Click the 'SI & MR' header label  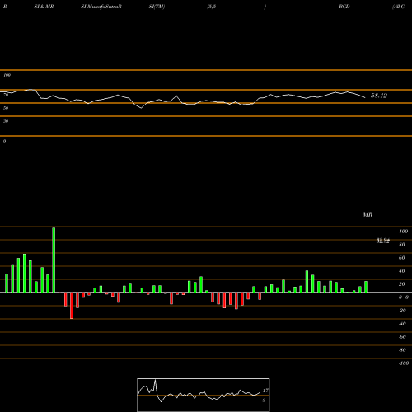pos(44,7)
